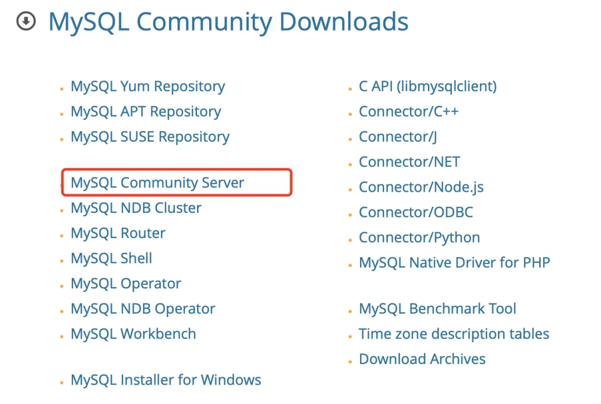Go to Connector/C++ downloads
601x404 pixels.
408,112
